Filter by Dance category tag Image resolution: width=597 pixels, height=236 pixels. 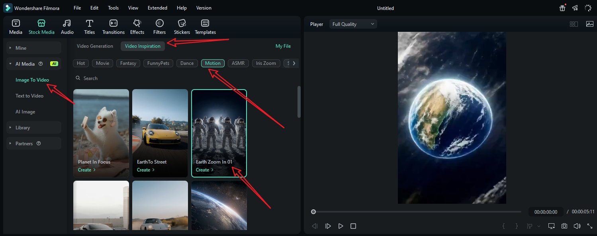(x=187, y=63)
